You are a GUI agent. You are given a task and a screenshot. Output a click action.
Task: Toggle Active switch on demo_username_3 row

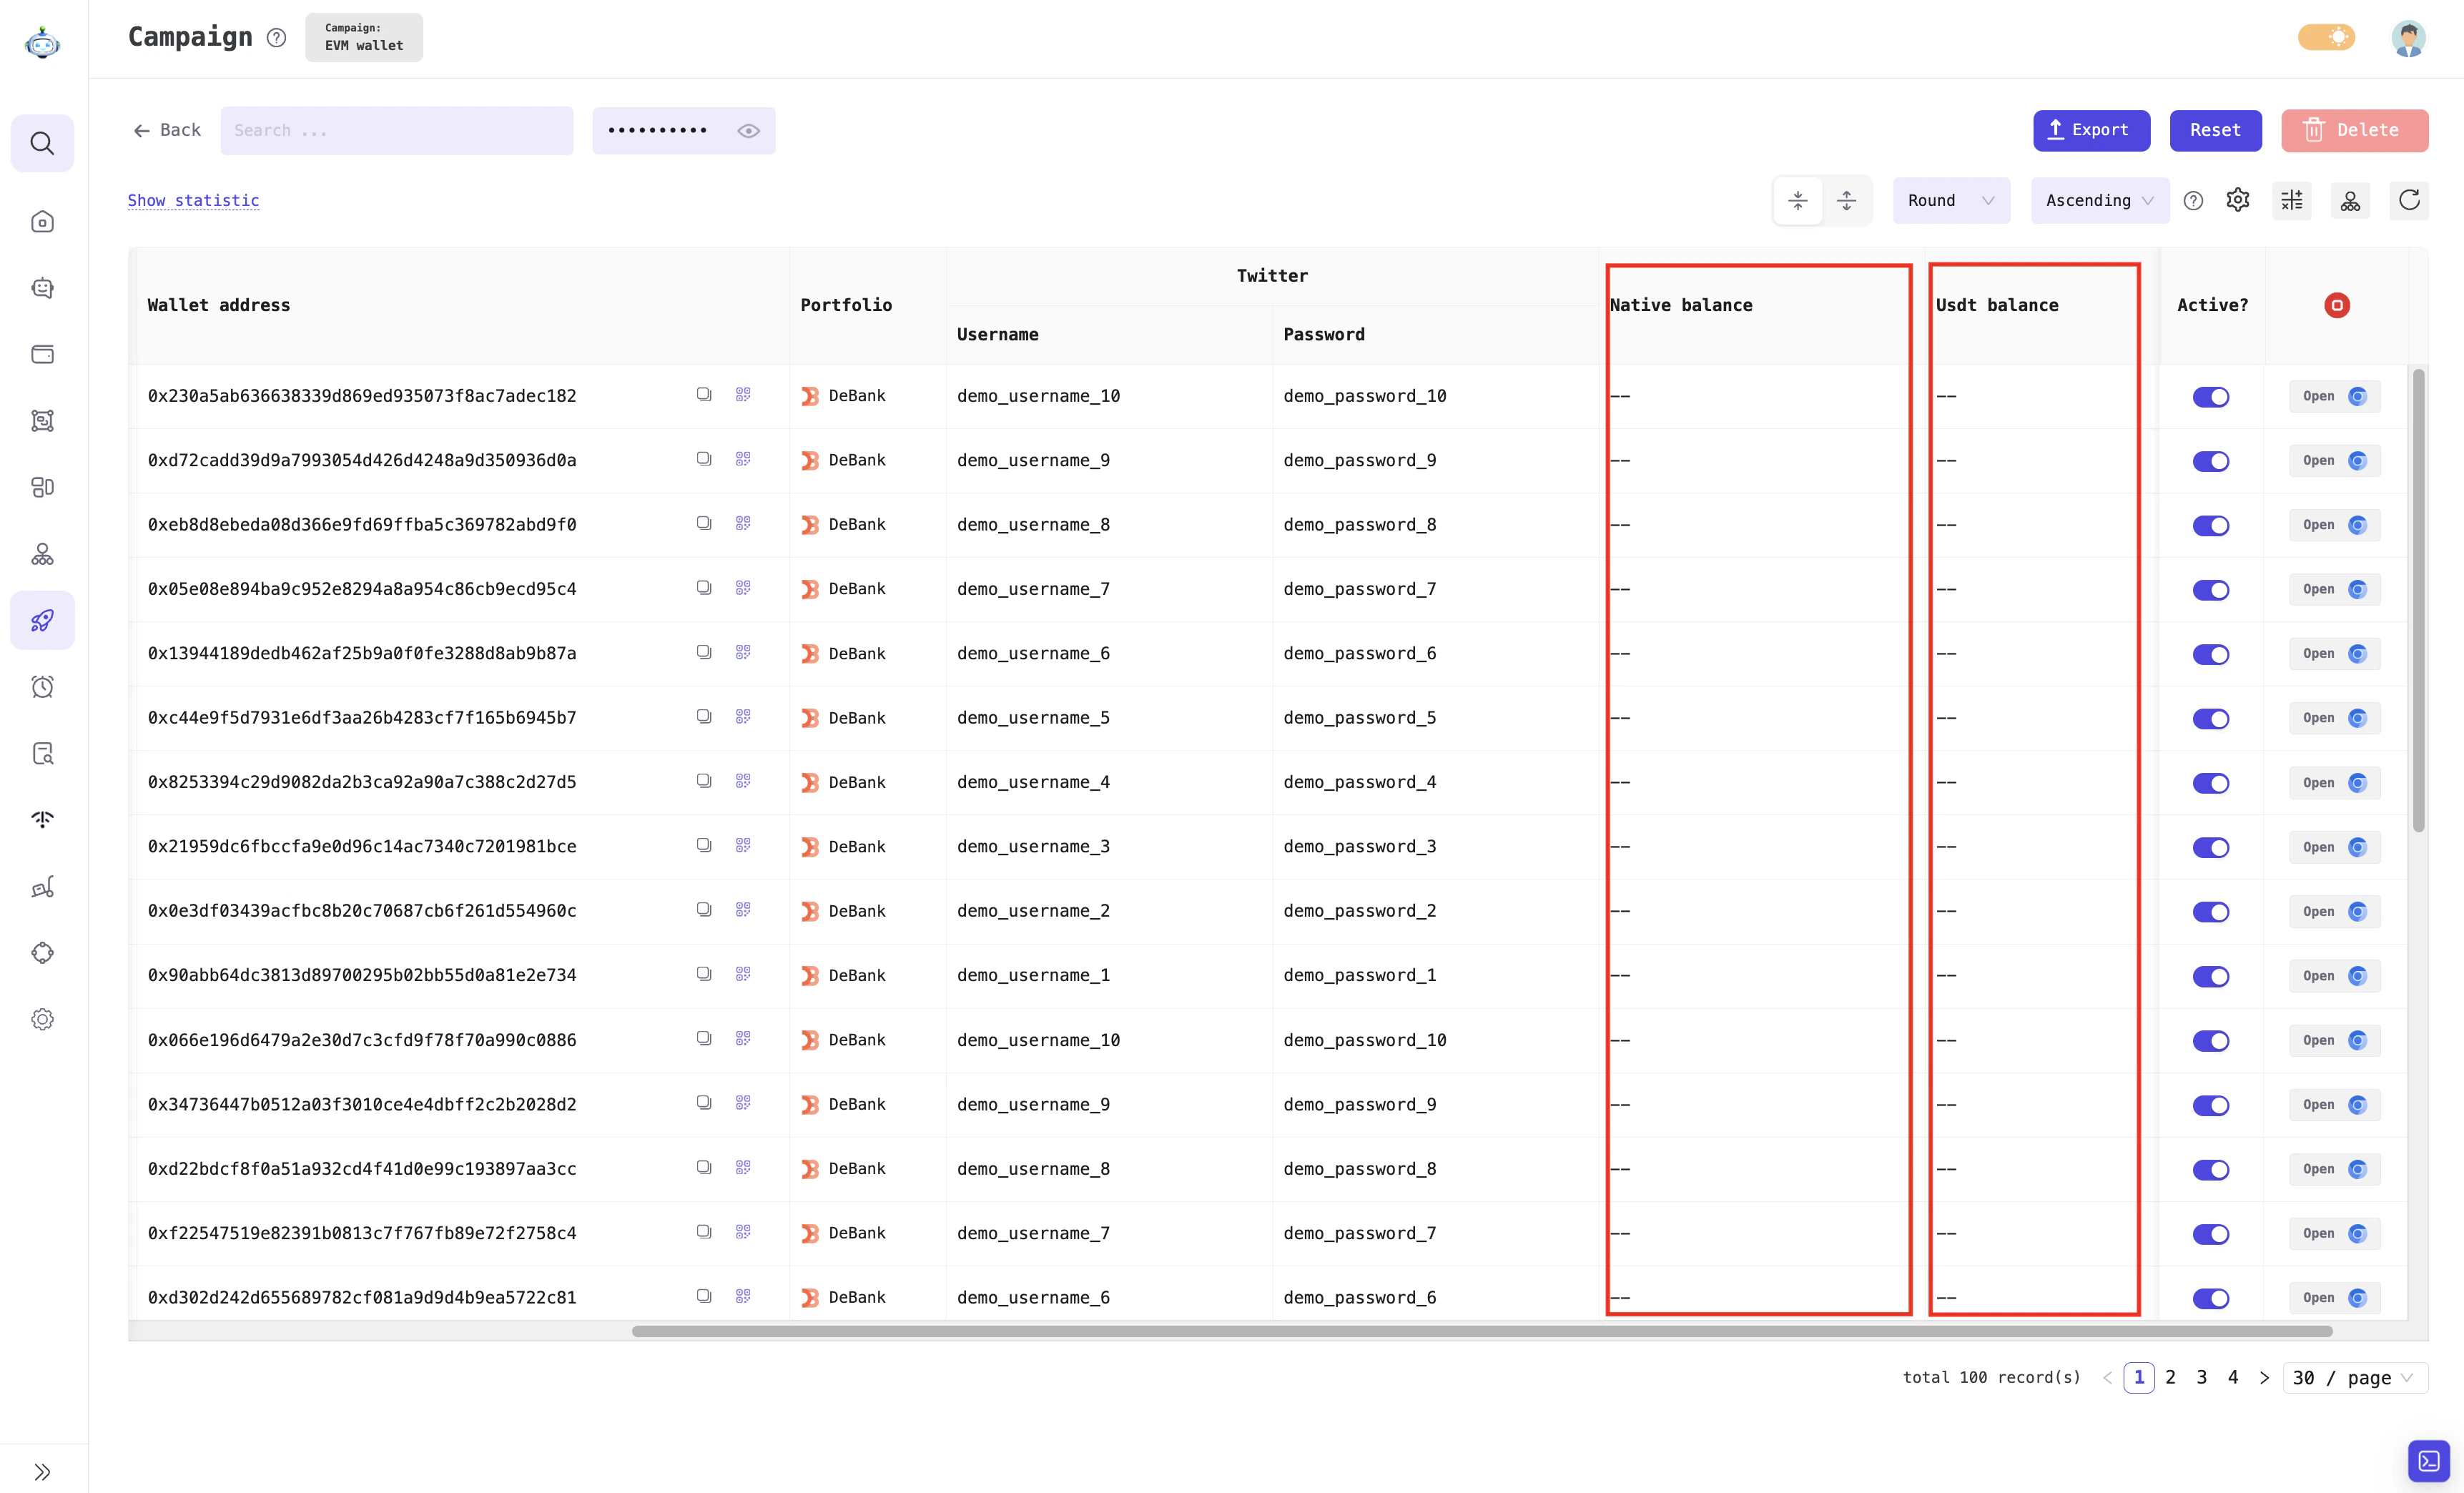tap(2211, 847)
